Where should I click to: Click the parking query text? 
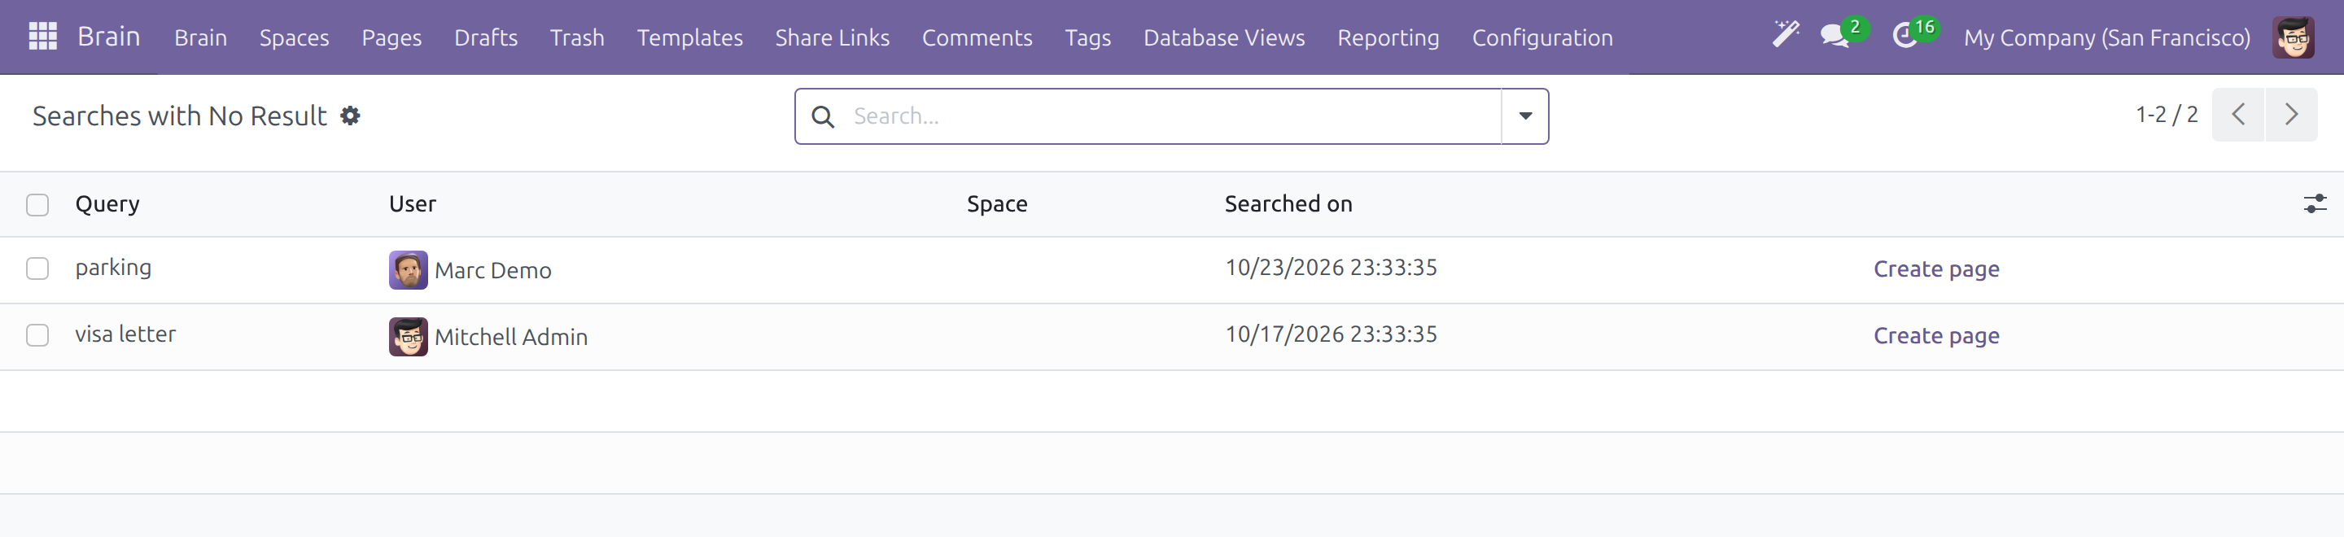point(113,268)
